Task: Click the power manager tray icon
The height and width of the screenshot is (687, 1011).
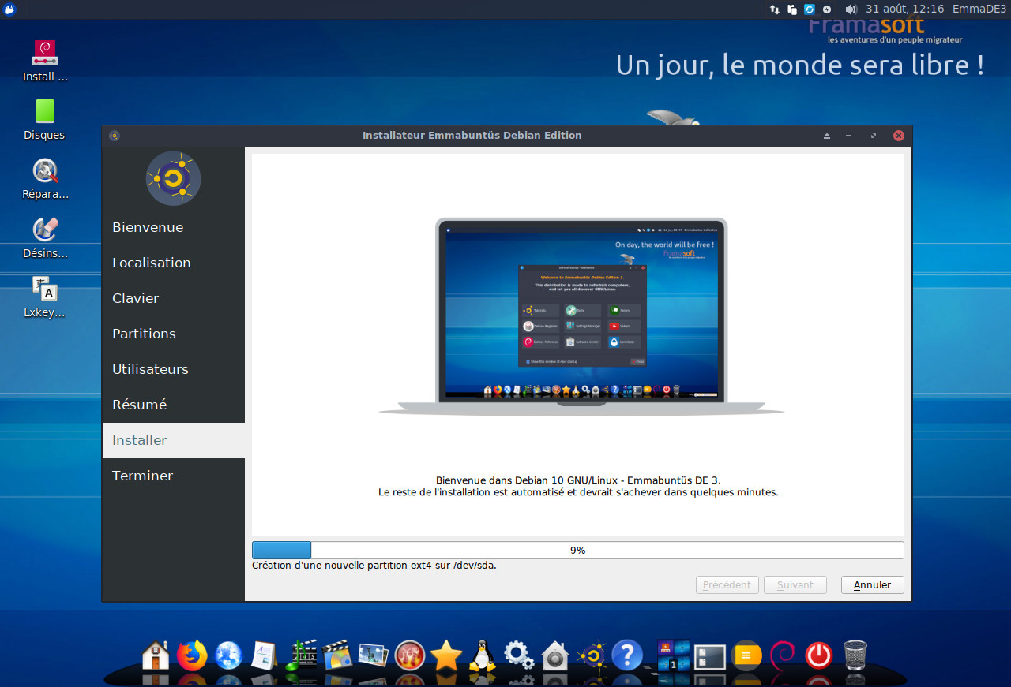Action: [x=827, y=9]
